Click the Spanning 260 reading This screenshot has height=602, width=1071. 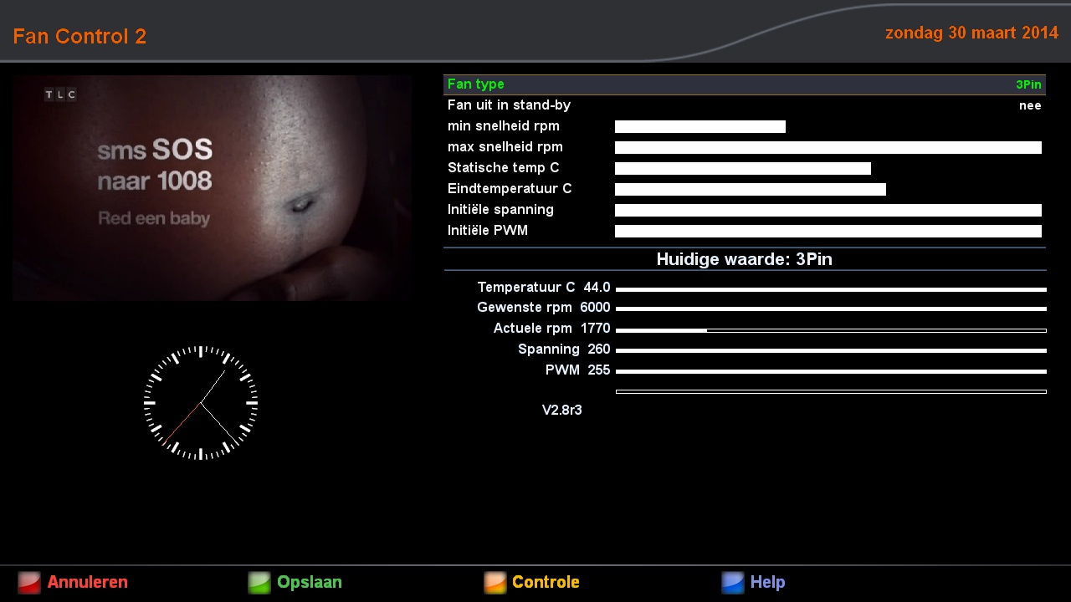pos(564,349)
